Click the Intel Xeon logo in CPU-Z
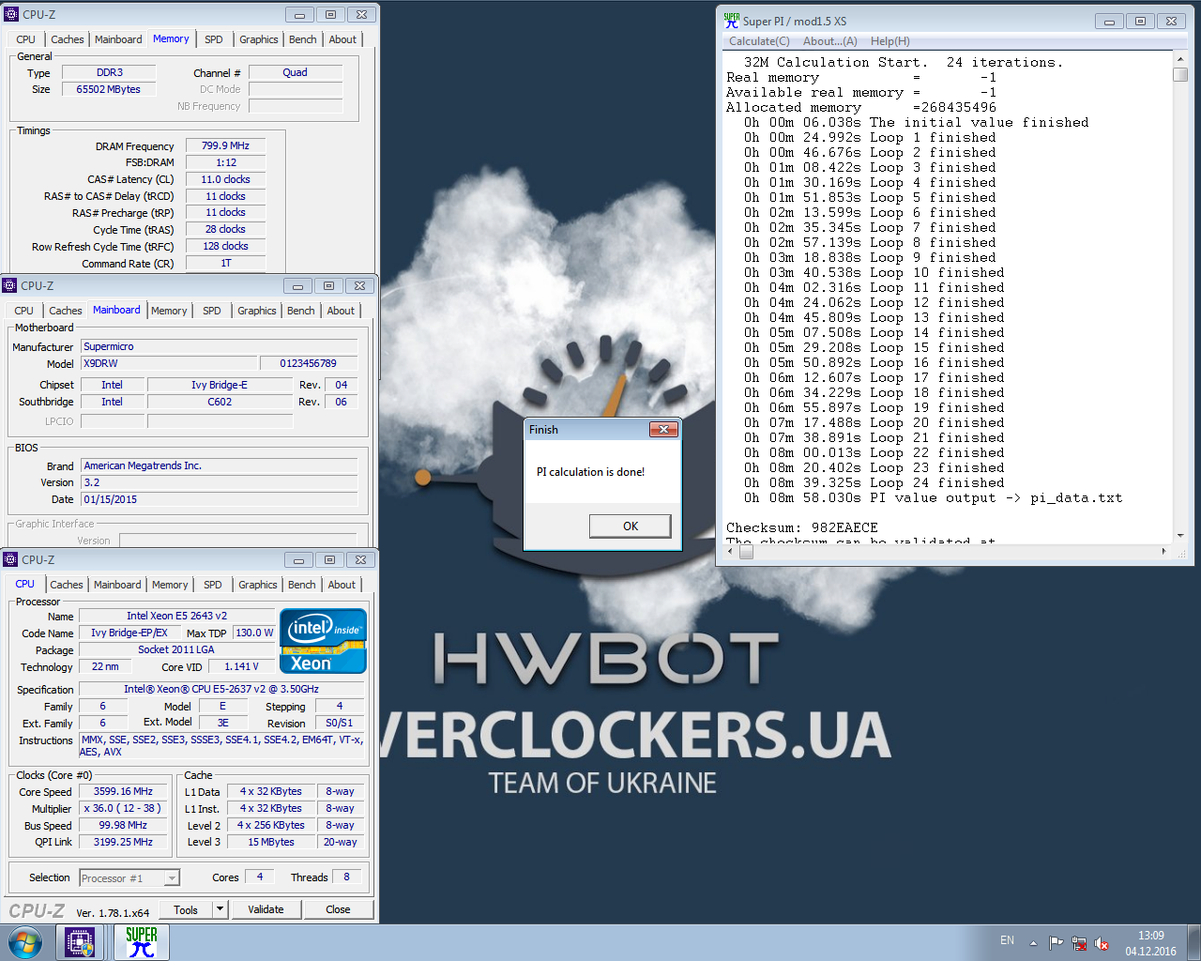 coord(323,641)
